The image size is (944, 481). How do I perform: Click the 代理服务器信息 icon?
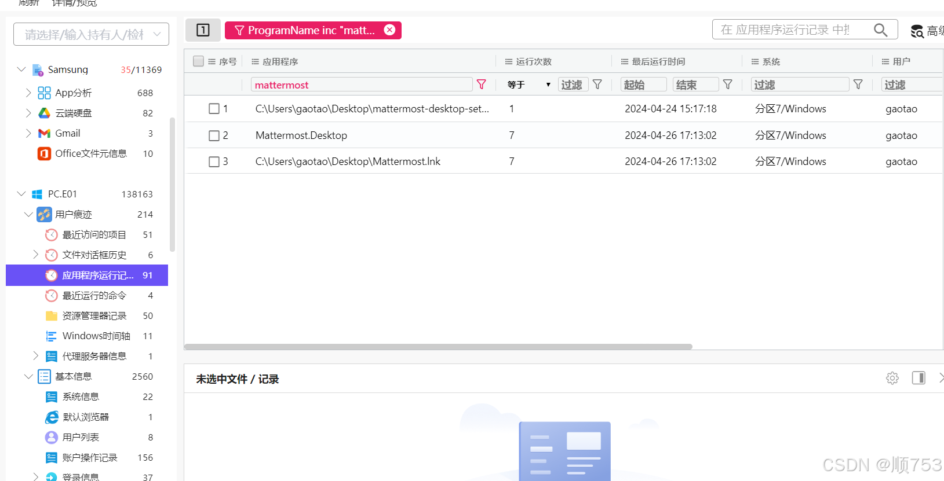(x=52, y=356)
